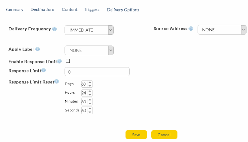Screen dimensions: 248x142
Task: Click help icon next to Apply Label
Action: [x=37, y=49]
